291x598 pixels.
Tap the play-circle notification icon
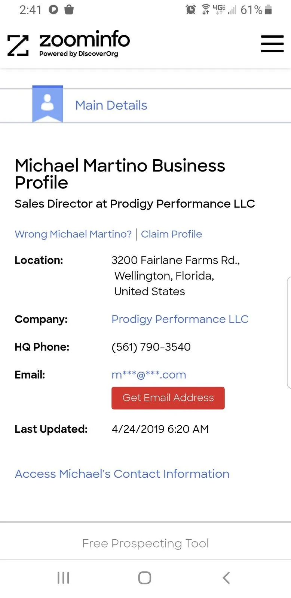53,10
